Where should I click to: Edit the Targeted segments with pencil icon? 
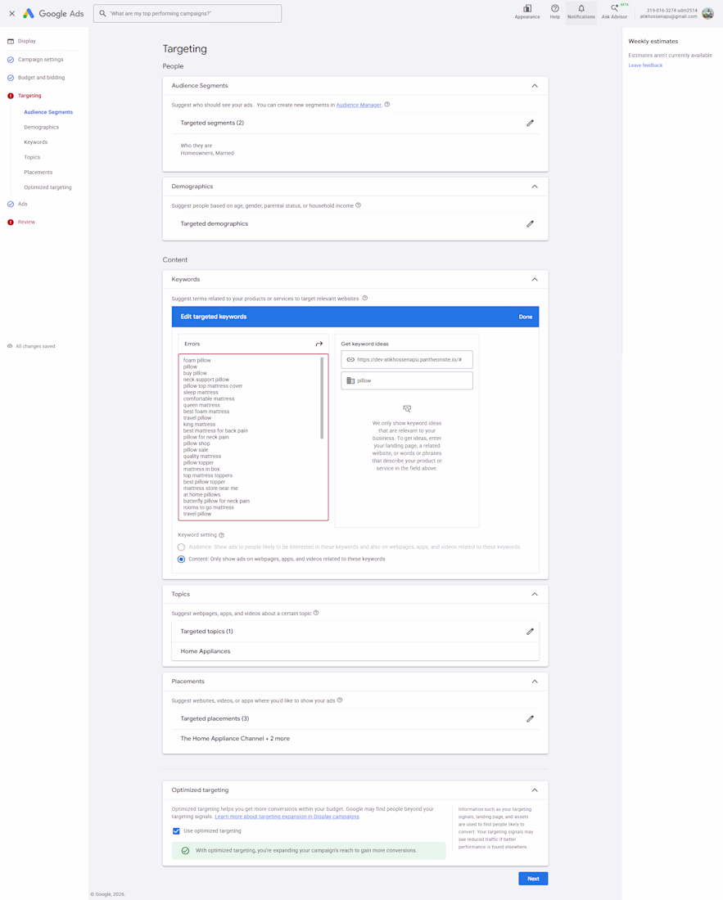530,123
